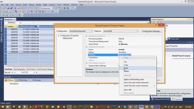Click the last record navigation arrow
Viewport: 194px width, 109px height.
tap(37, 73)
